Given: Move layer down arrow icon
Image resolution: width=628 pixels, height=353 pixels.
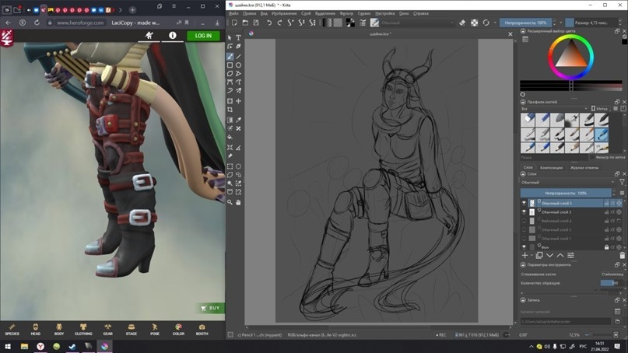Looking at the screenshot, I should (x=550, y=255).
